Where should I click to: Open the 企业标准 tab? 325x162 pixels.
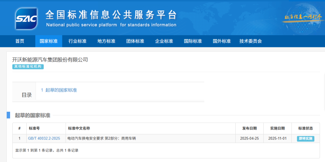[164, 41]
